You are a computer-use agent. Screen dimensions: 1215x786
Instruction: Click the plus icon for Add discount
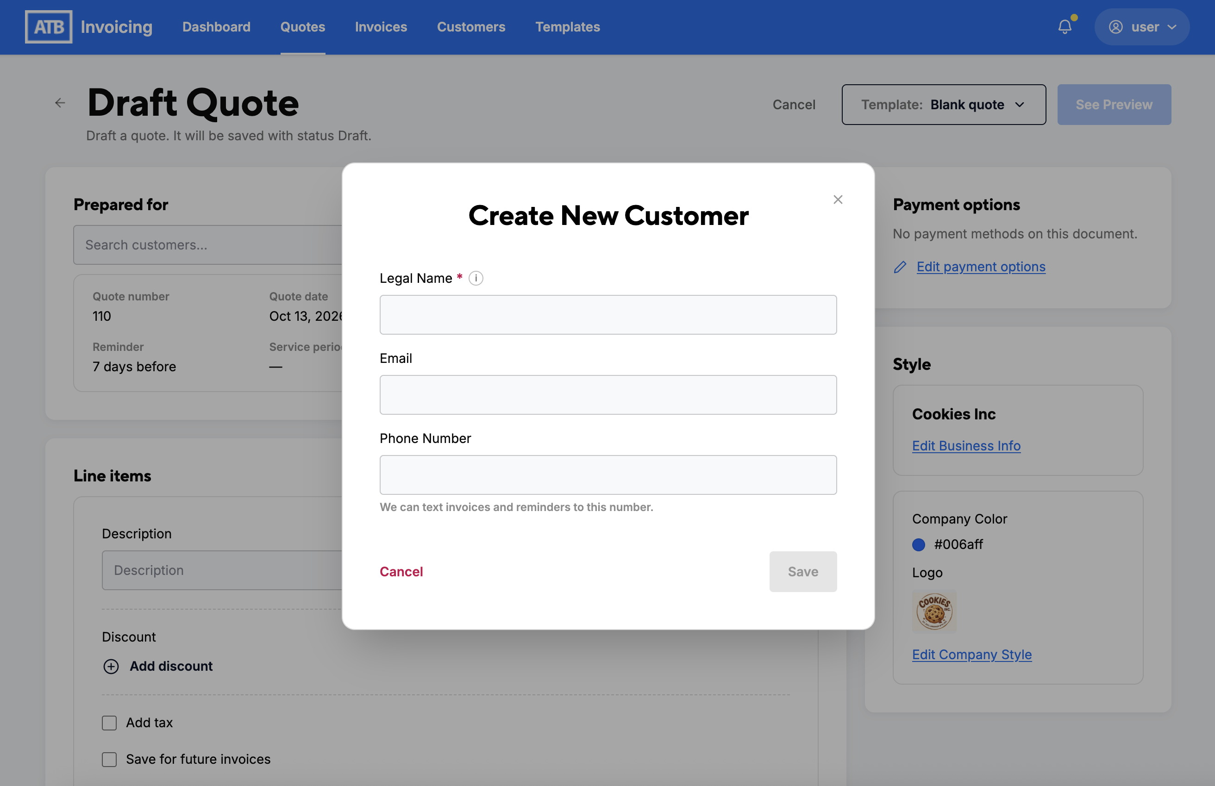pyautogui.click(x=111, y=667)
